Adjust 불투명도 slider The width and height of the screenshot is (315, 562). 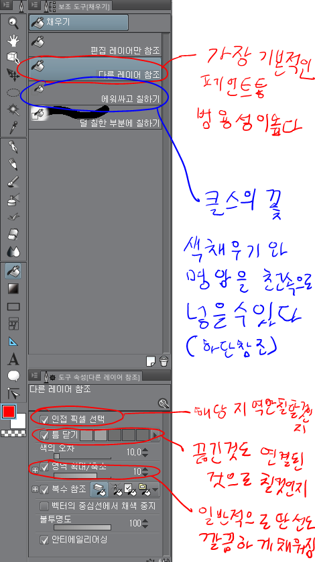(x=82, y=528)
